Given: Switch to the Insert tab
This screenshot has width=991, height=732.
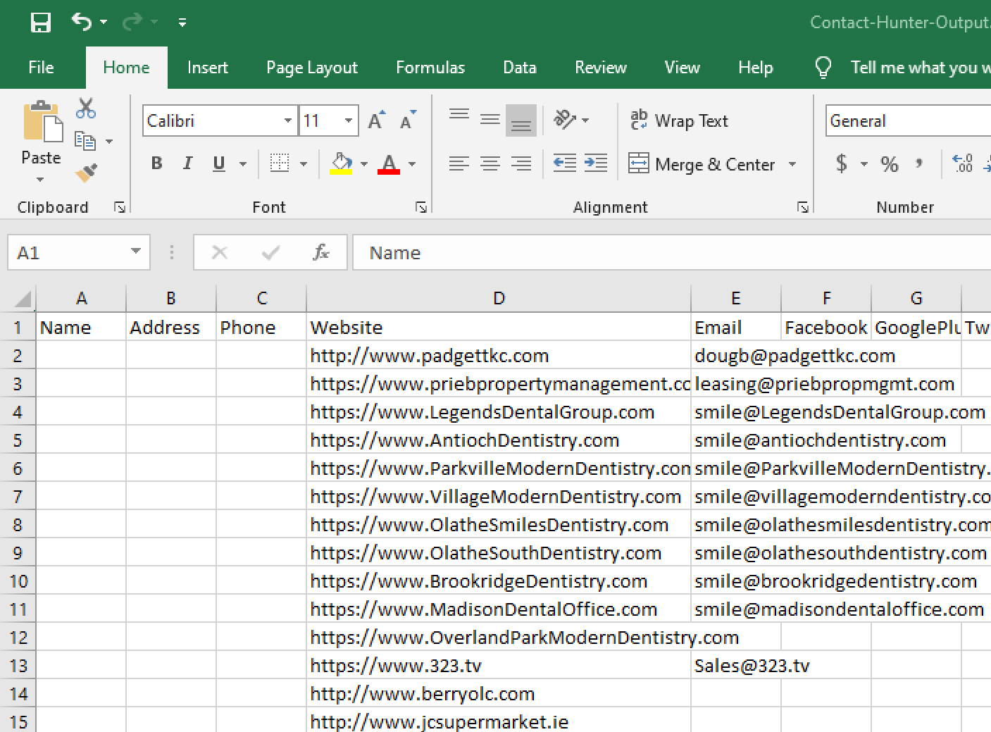Looking at the screenshot, I should 207,68.
